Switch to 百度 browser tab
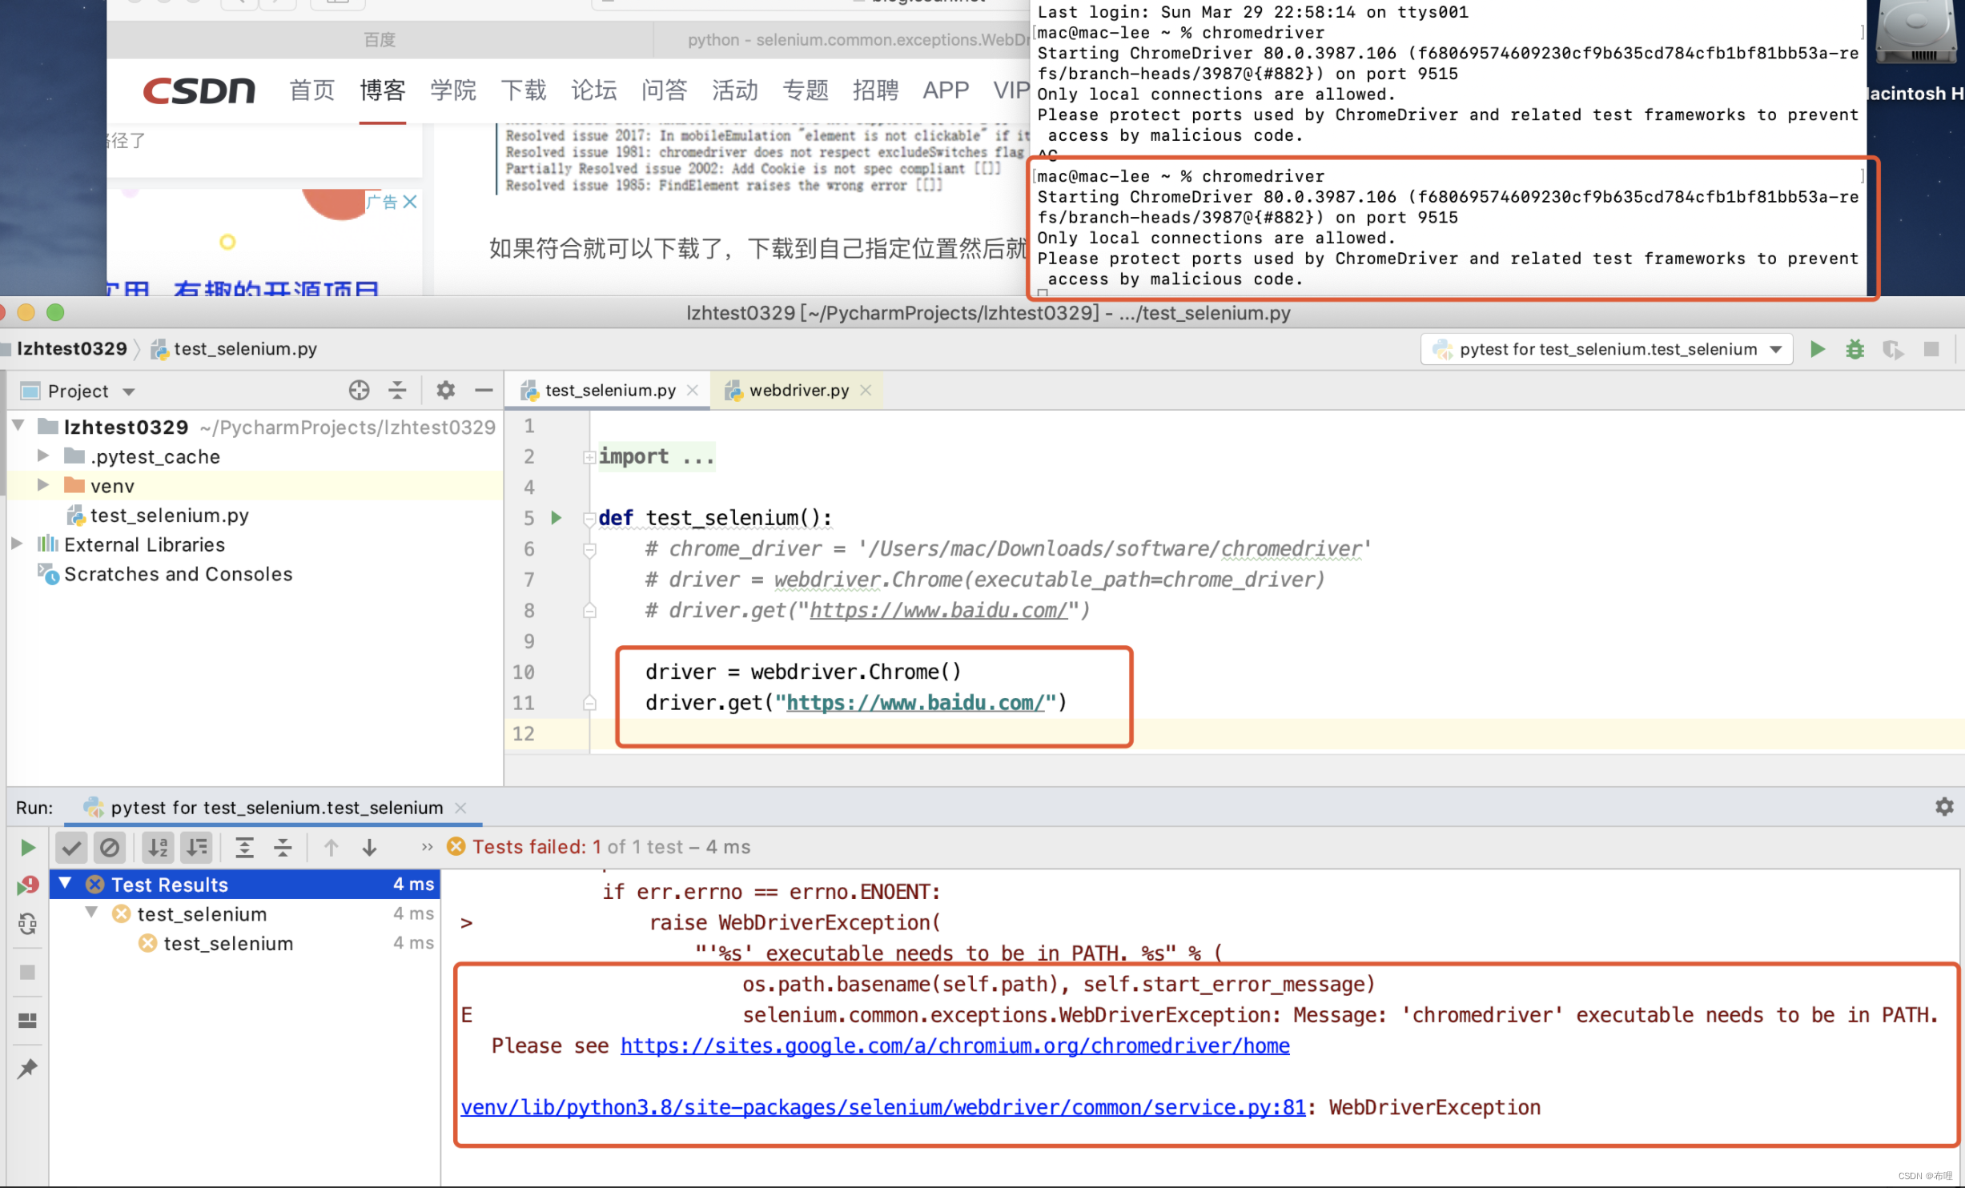The height and width of the screenshot is (1188, 1965). pos(380,39)
